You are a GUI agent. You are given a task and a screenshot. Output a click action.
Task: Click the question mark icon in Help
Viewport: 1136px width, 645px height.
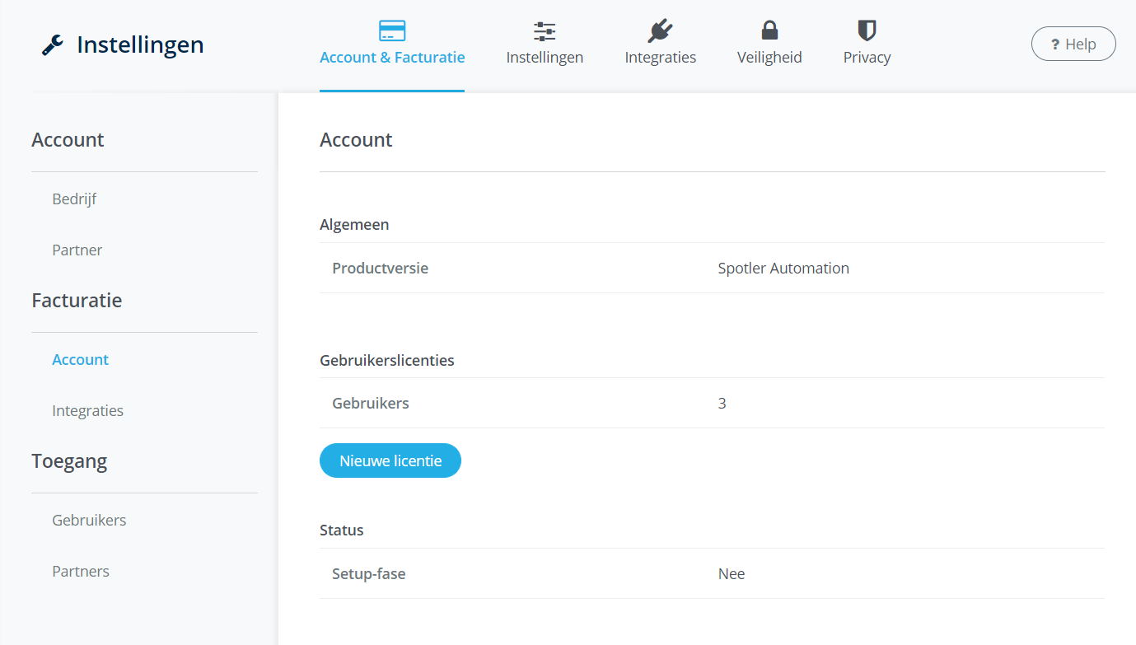pos(1054,44)
